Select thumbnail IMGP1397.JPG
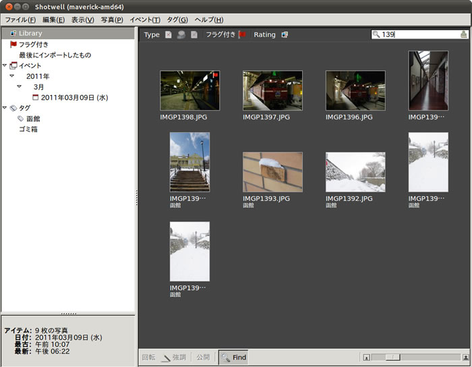472x367 pixels. 272,90
